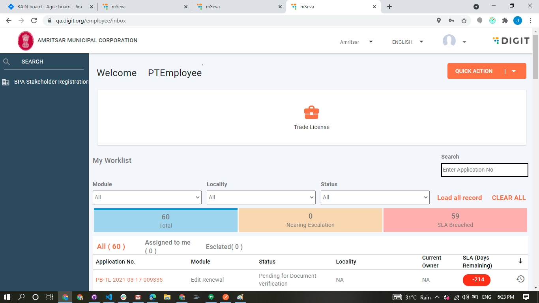Screen dimensions: 539x303
Task: Click the CLEAR ALL link
Action: pos(509,198)
